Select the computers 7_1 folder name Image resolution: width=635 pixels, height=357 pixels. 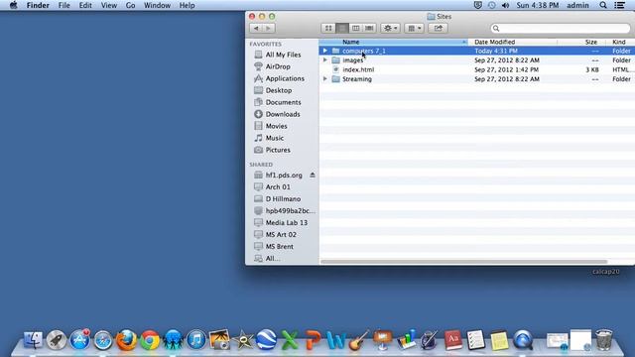pyautogui.click(x=364, y=51)
